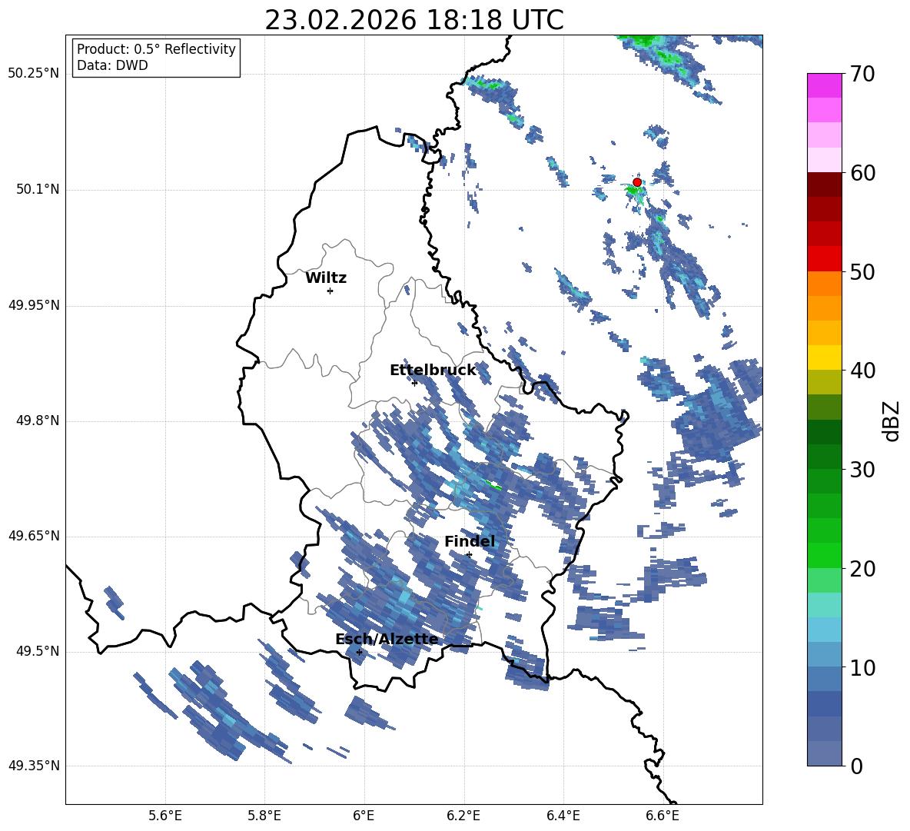Click the yellow colorbar segment at 40
Viewport: 910px width, 831px height.
click(824, 357)
